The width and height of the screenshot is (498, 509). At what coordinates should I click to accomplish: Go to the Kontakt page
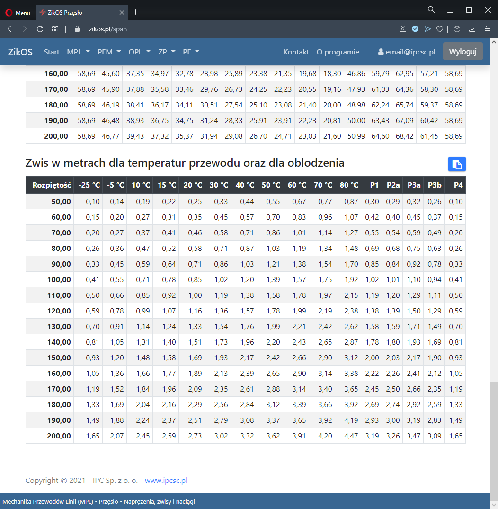(x=296, y=52)
